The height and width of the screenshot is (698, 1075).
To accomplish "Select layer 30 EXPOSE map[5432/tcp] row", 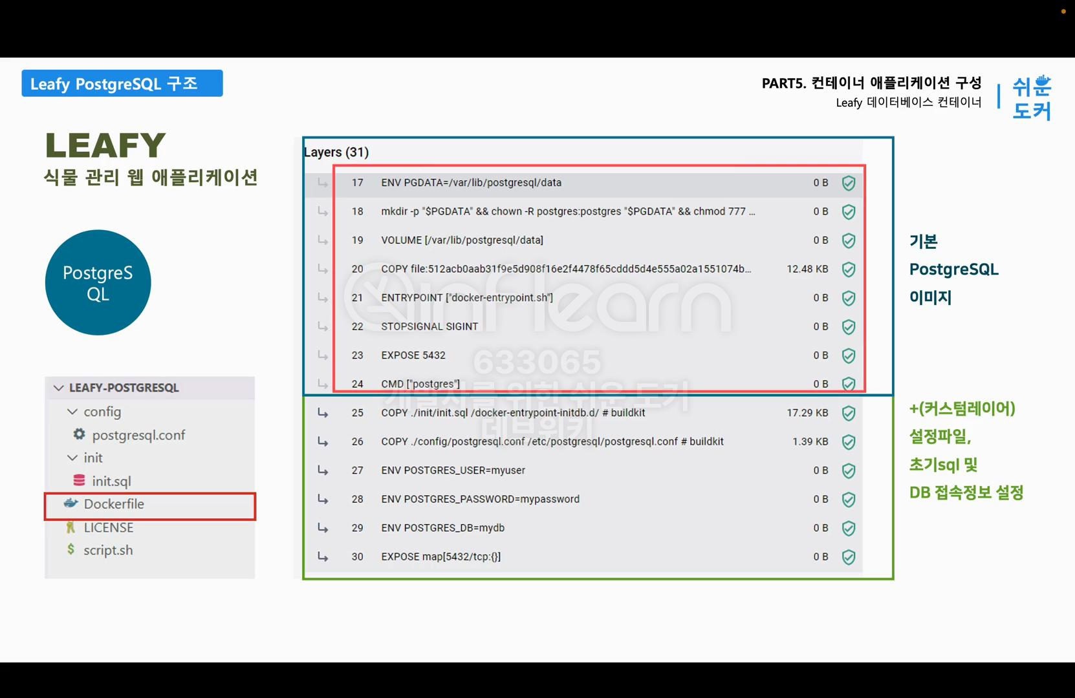I will point(585,556).
